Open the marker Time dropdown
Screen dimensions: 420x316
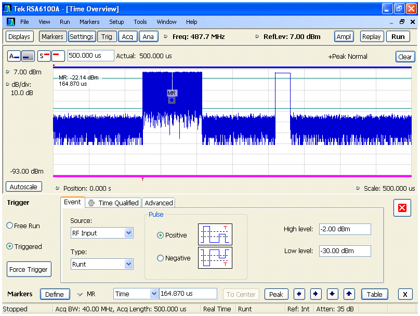[154, 294]
